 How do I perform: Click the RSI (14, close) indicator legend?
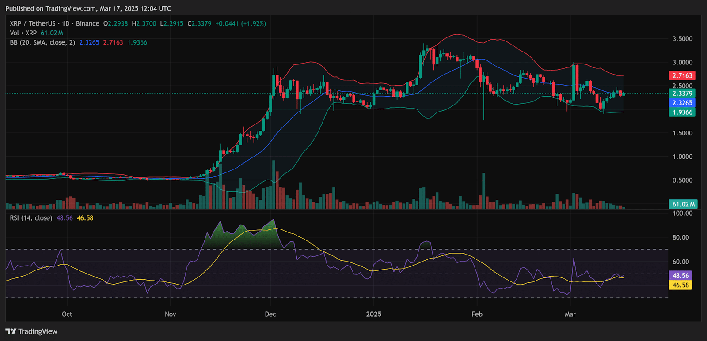[31, 218]
